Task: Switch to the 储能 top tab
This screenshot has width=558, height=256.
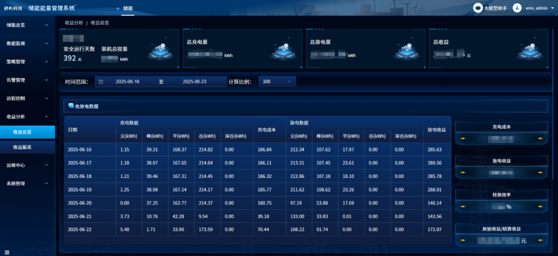Action: tap(128, 8)
